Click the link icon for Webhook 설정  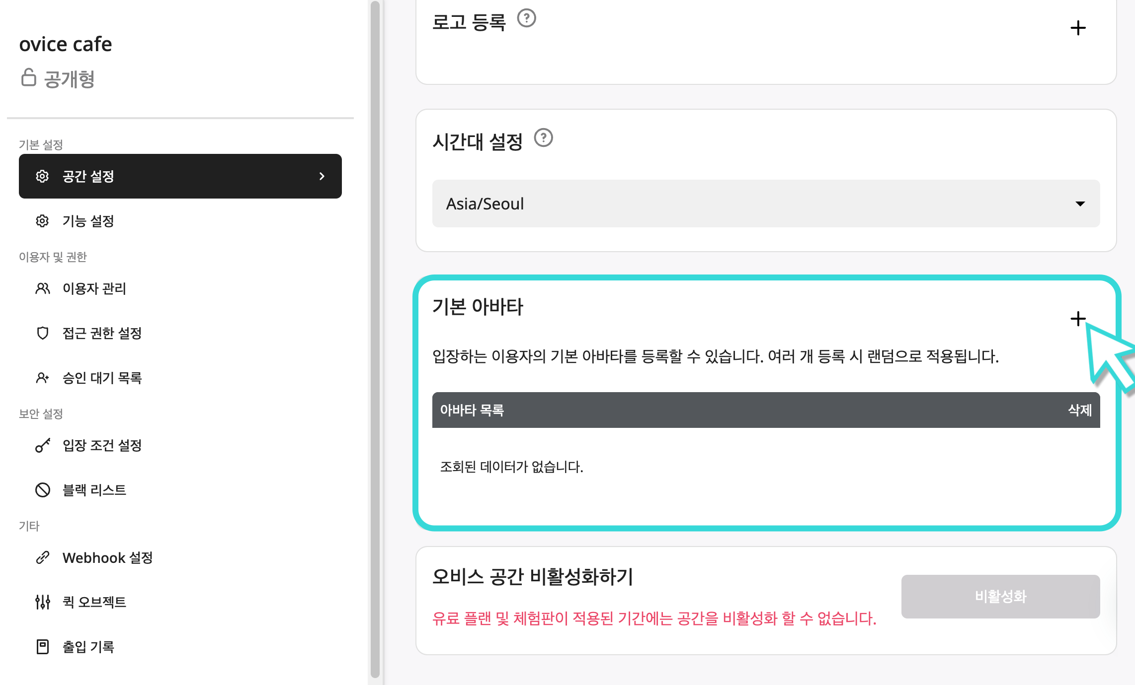[x=43, y=557]
